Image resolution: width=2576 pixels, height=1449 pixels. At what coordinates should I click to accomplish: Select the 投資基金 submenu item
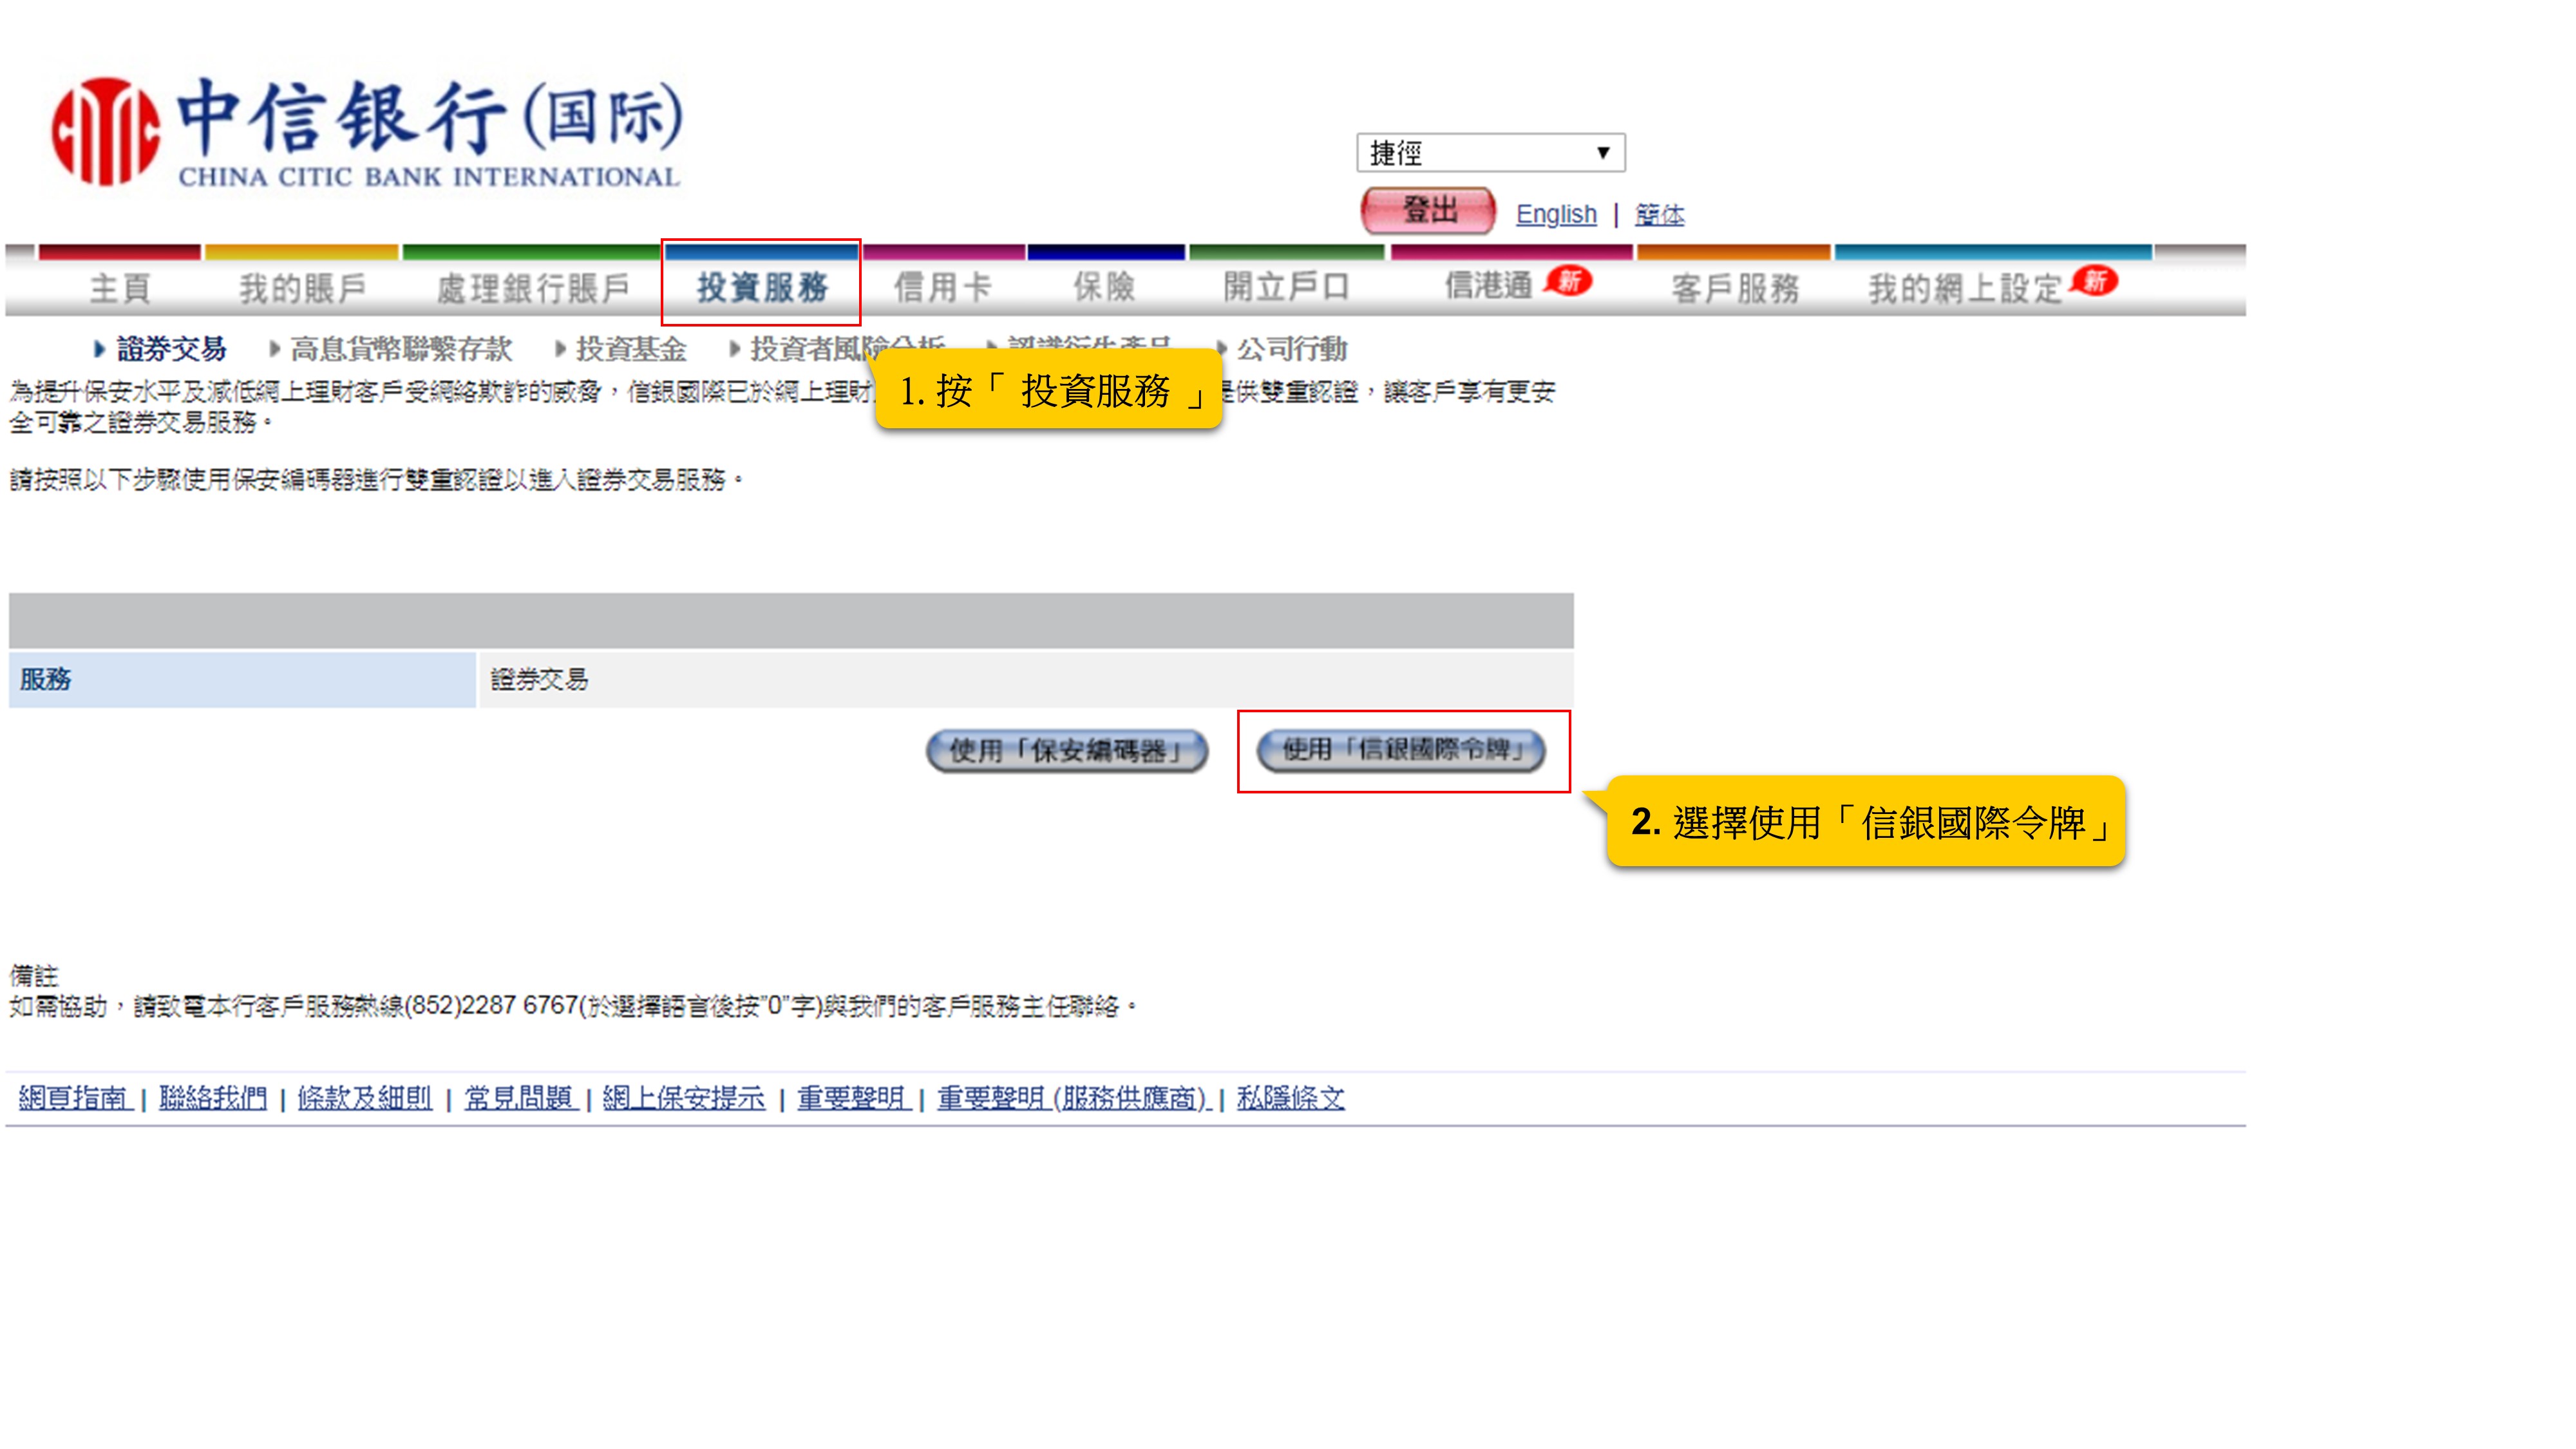(x=631, y=349)
